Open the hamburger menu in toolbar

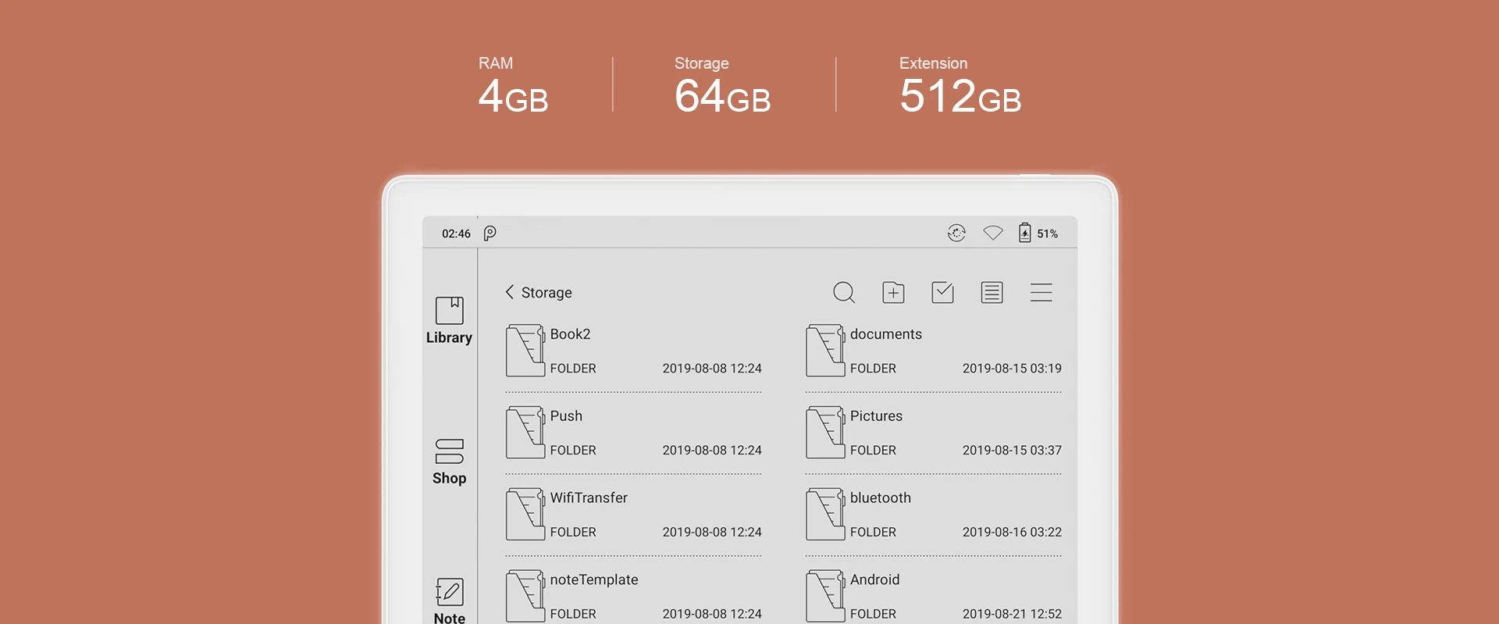click(1041, 292)
